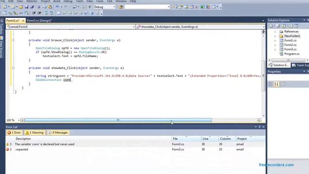Open the Data Sources side tab
This screenshot has width=309, height=174.
click(x=1, y=47)
